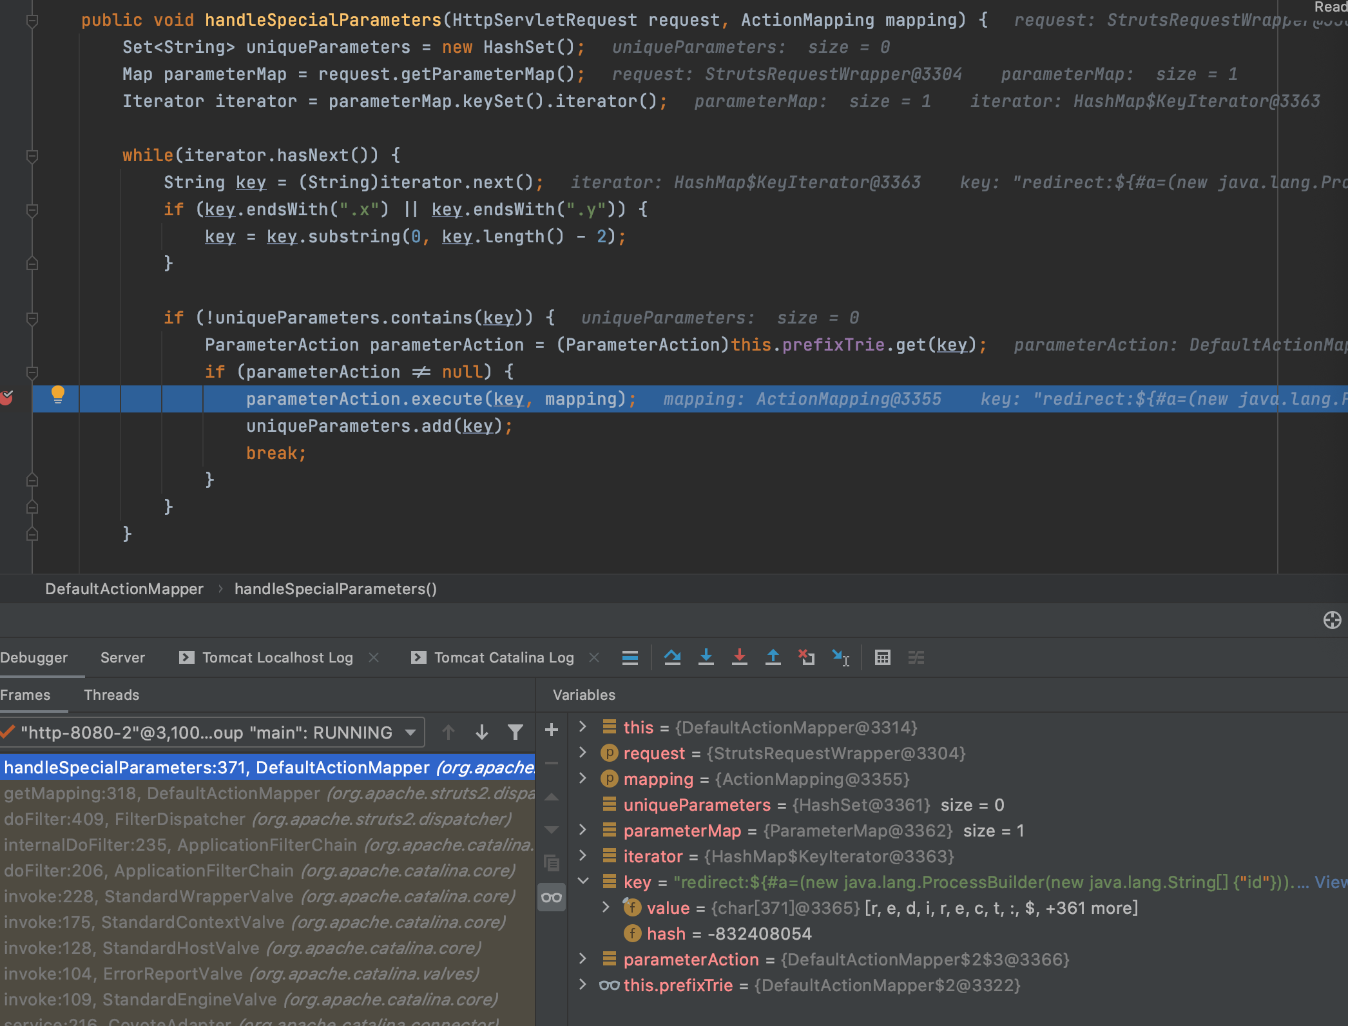Add new watch with plus icon

(x=552, y=730)
